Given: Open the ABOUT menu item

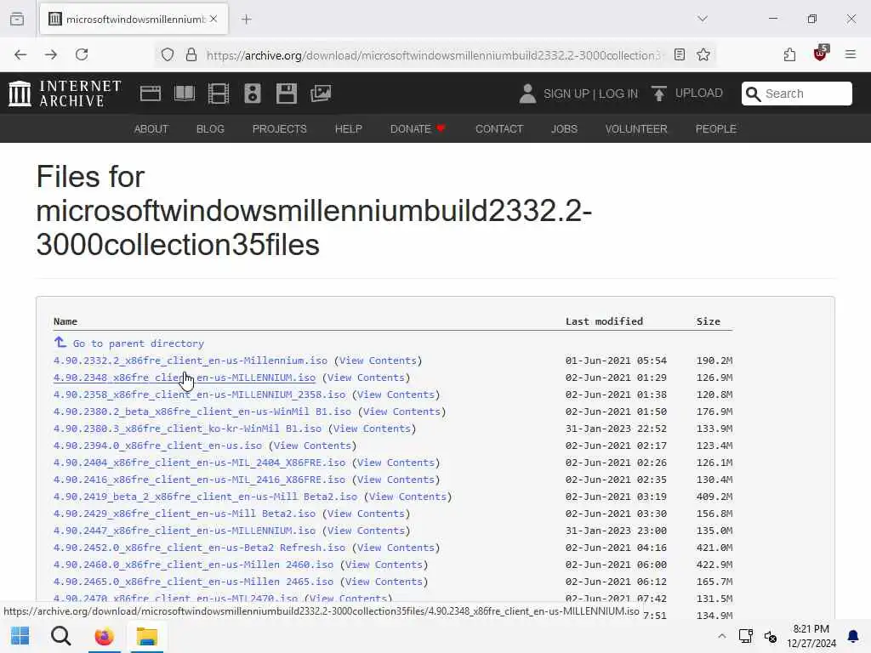Looking at the screenshot, I should (151, 129).
